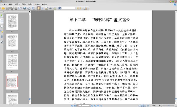Open the 编辑 (Edit) menu
Viewport: 177px width, 107px height.
(x=11, y=4)
